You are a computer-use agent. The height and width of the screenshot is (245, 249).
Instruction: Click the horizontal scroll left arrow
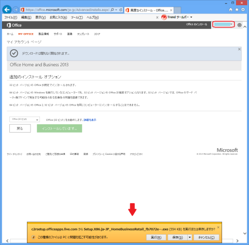point(7,241)
